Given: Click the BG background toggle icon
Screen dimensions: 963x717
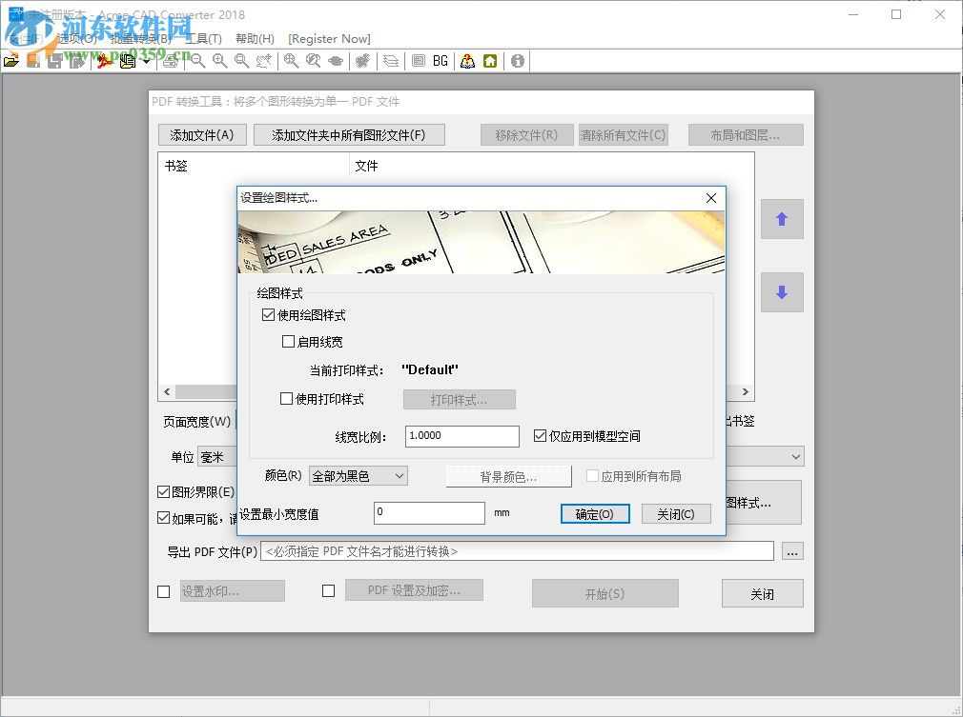Looking at the screenshot, I should [439, 60].
